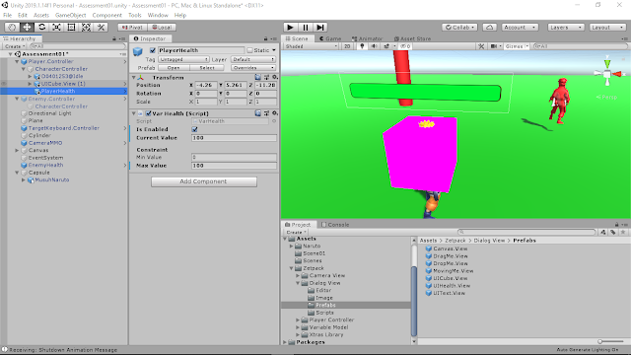Open Transform component help icon
This screenshot has height=355, width=631.
258,77
